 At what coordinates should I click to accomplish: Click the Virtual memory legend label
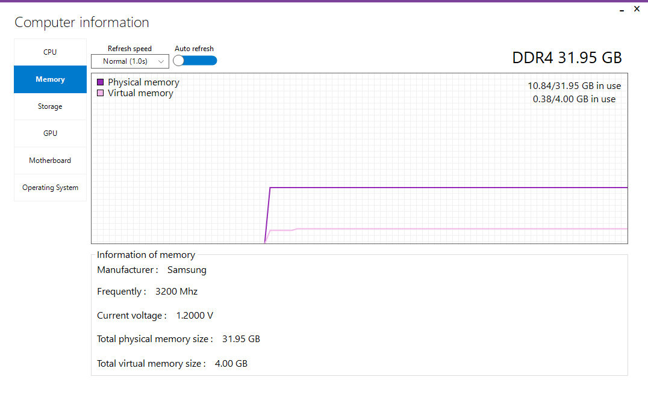[140, 93]
